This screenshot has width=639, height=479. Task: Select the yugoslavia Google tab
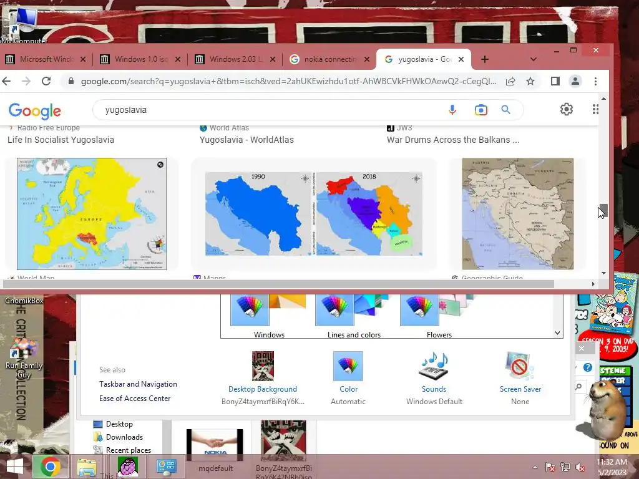424,59
